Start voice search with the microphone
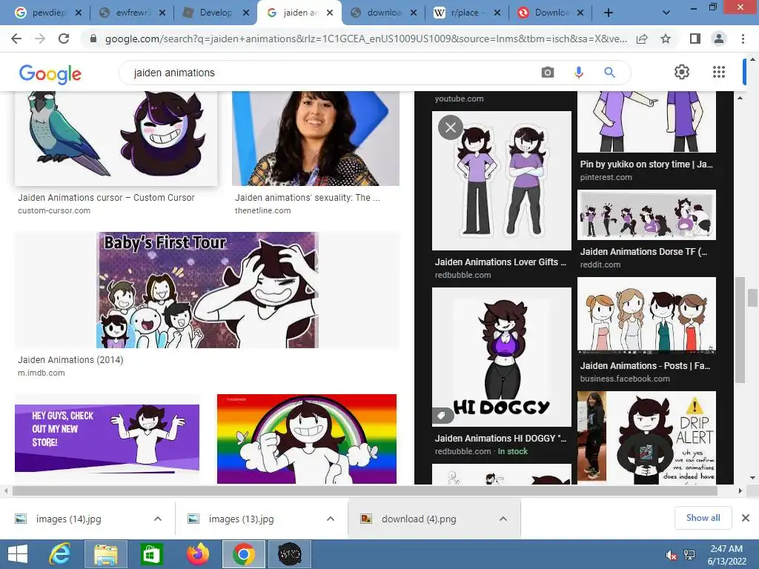This screenshot has height=569, width=759. tap(578, 73)
